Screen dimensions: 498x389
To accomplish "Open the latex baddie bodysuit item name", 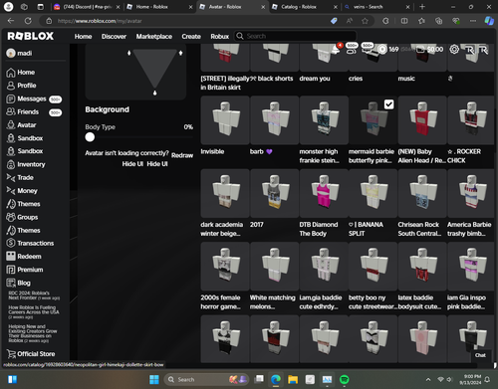I will coord(419,302).
